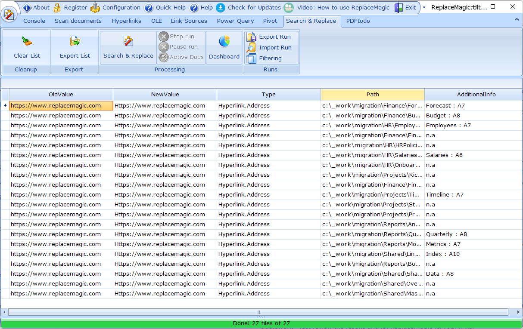523x329 pixels.
Task: Open Quick Help
Action: [165, 7]
